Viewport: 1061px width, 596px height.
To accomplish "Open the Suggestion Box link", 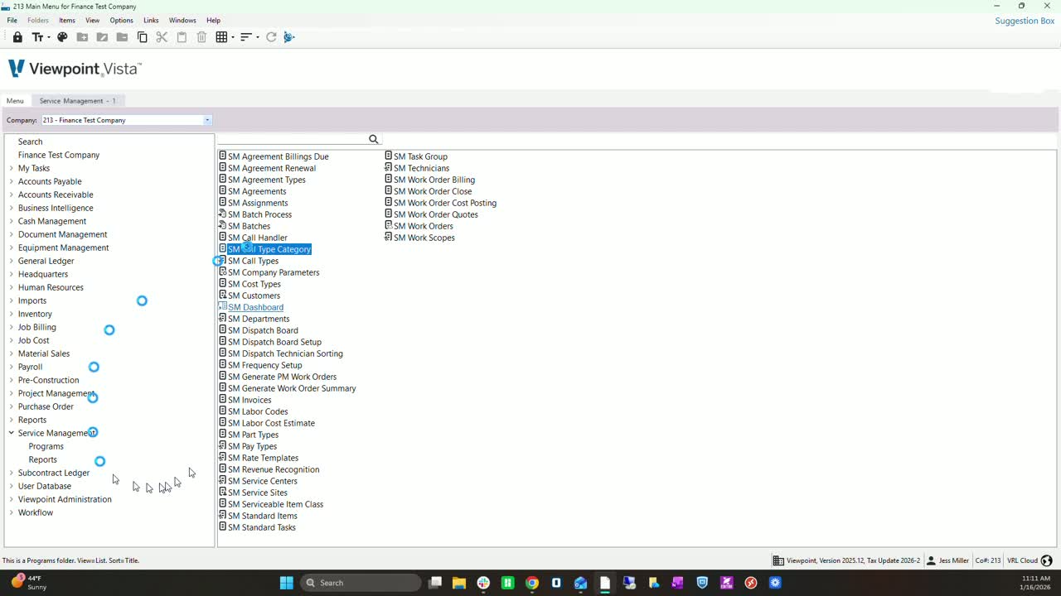I will point(1025,21).
